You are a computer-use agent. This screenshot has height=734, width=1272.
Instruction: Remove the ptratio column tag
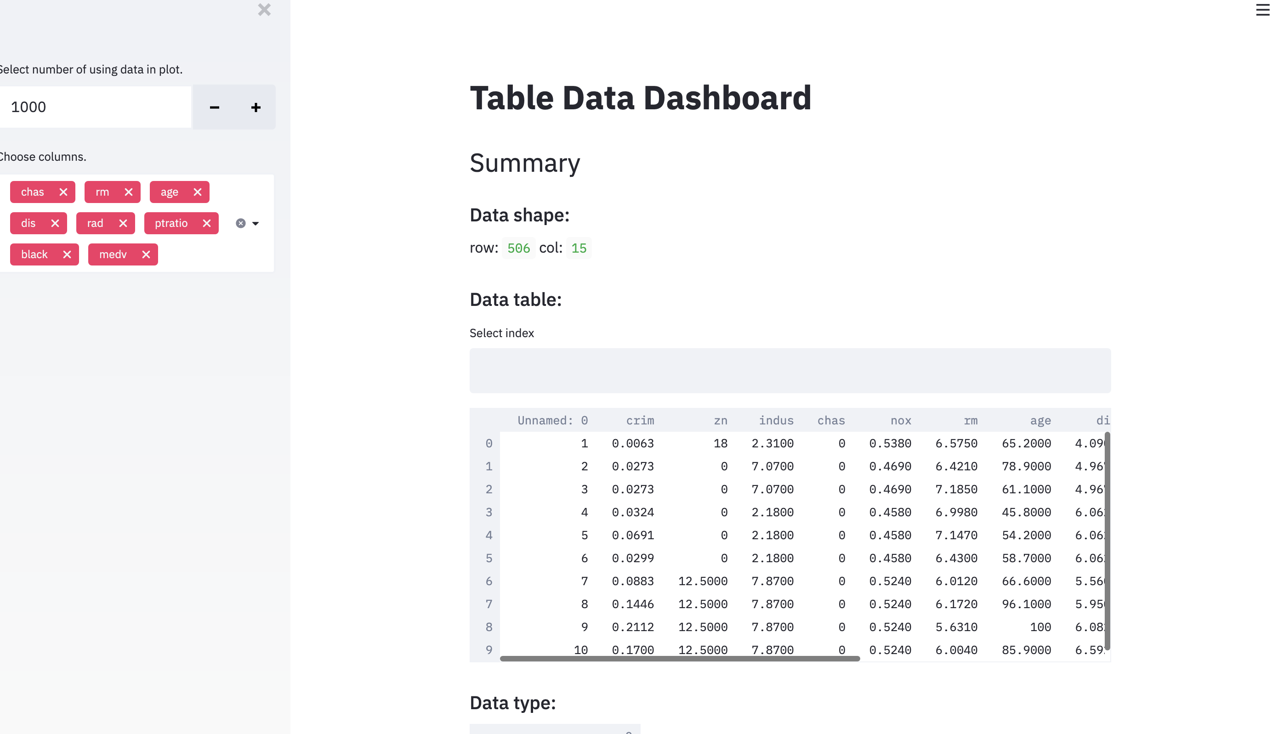tap(206, 223)
